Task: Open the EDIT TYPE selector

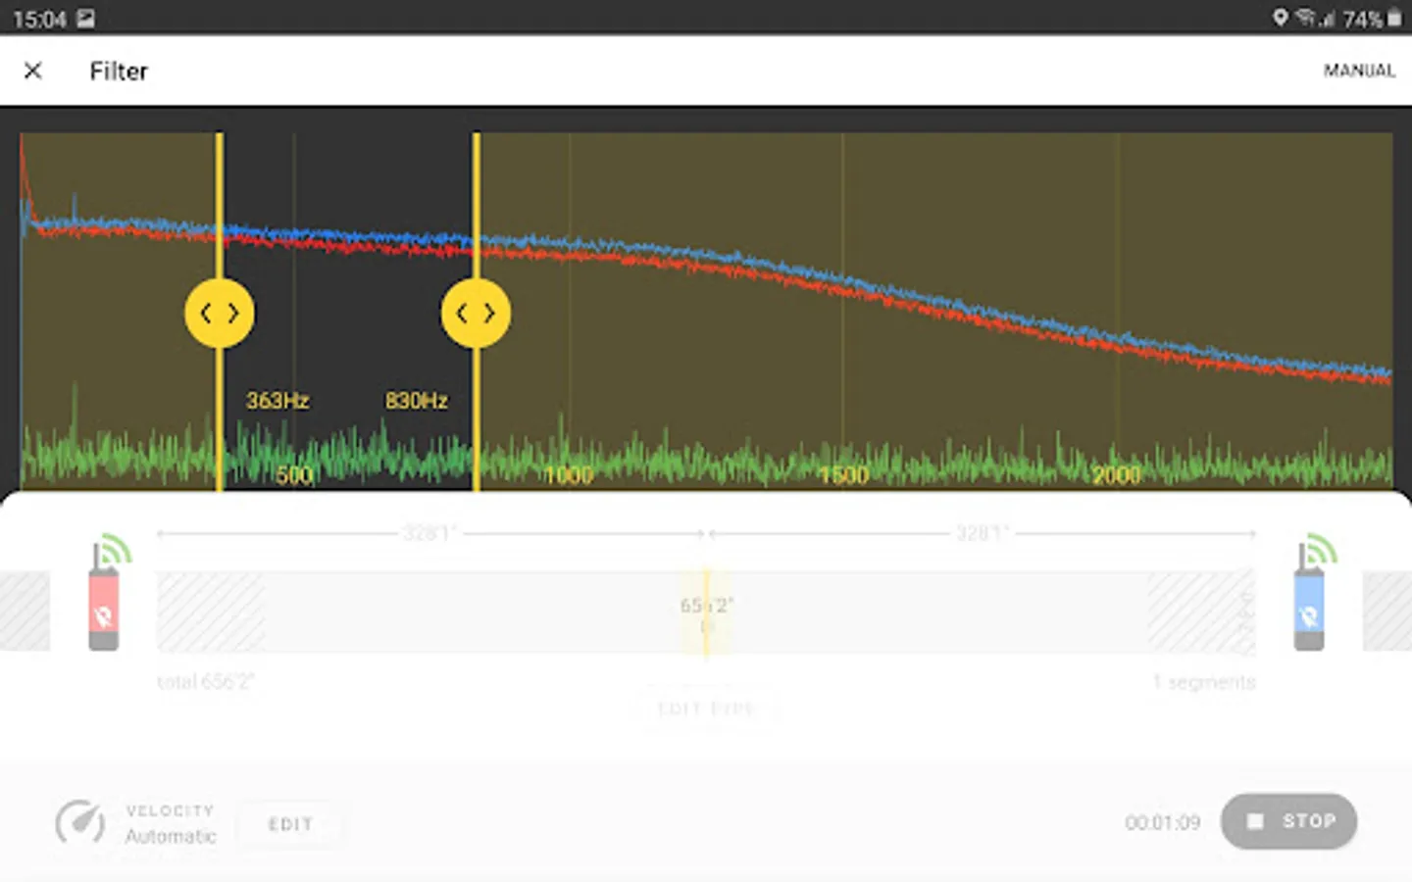Action: coord(705,709)
